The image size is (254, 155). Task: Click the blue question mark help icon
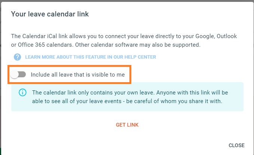17,57
